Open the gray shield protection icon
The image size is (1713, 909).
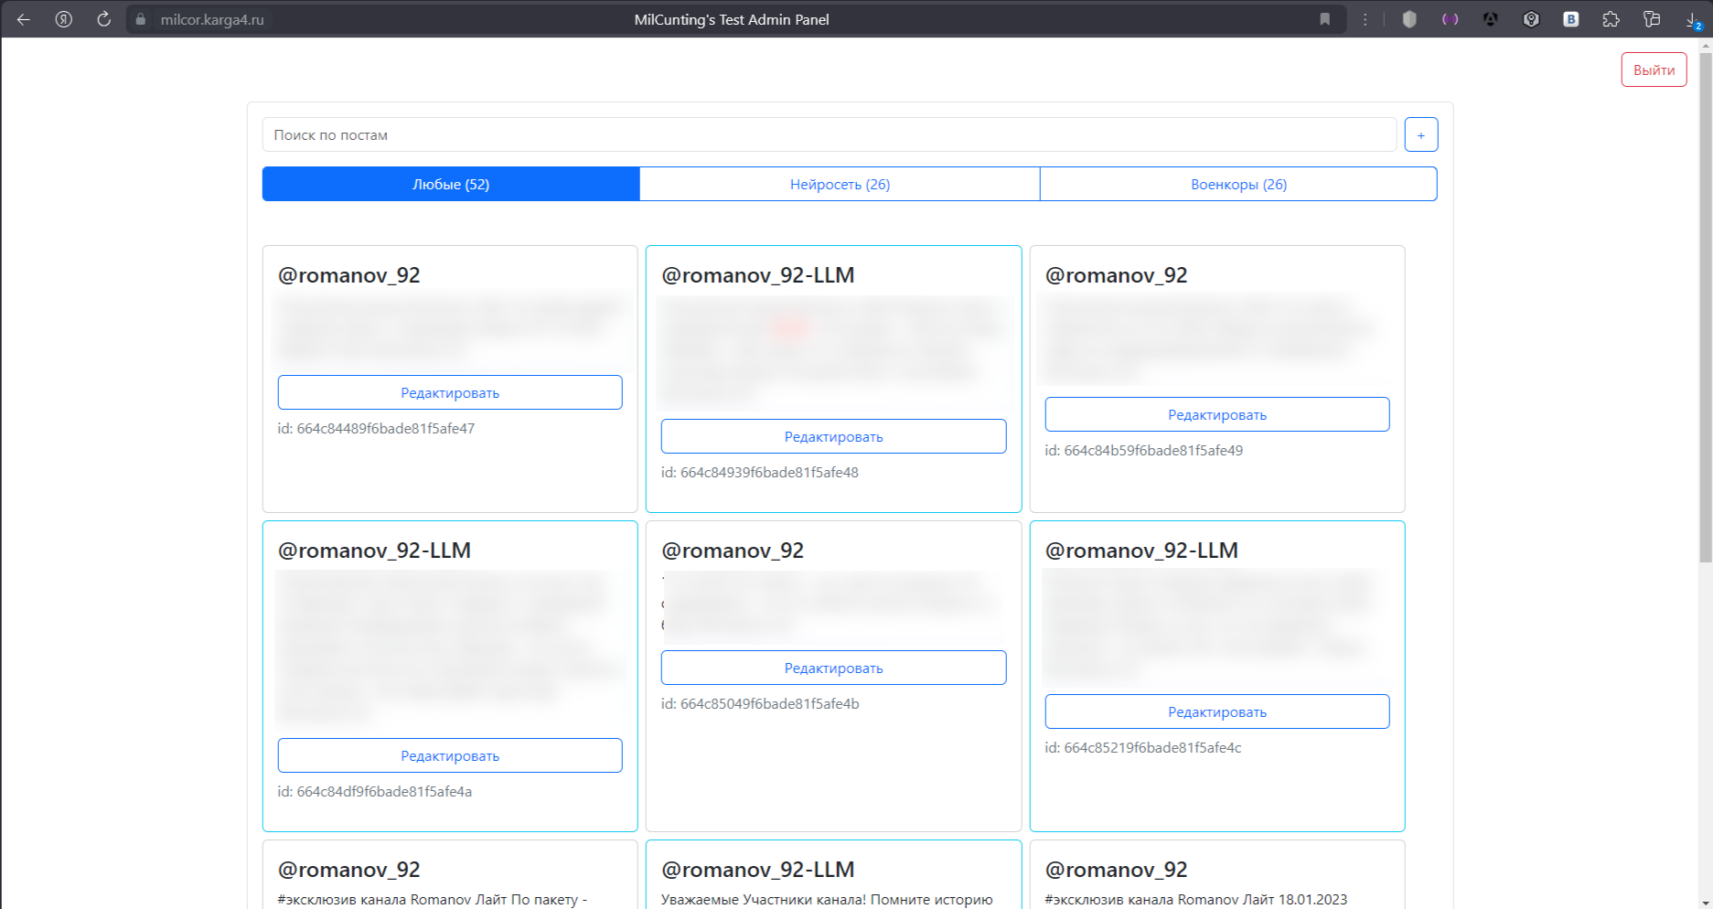(1409, 19)
